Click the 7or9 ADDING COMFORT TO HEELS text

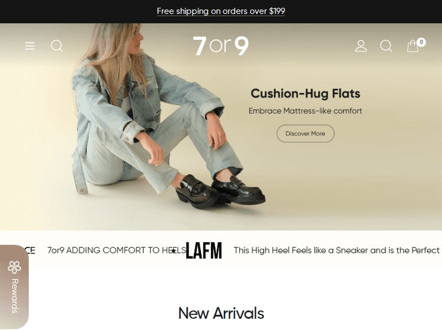tap(117, 250)
